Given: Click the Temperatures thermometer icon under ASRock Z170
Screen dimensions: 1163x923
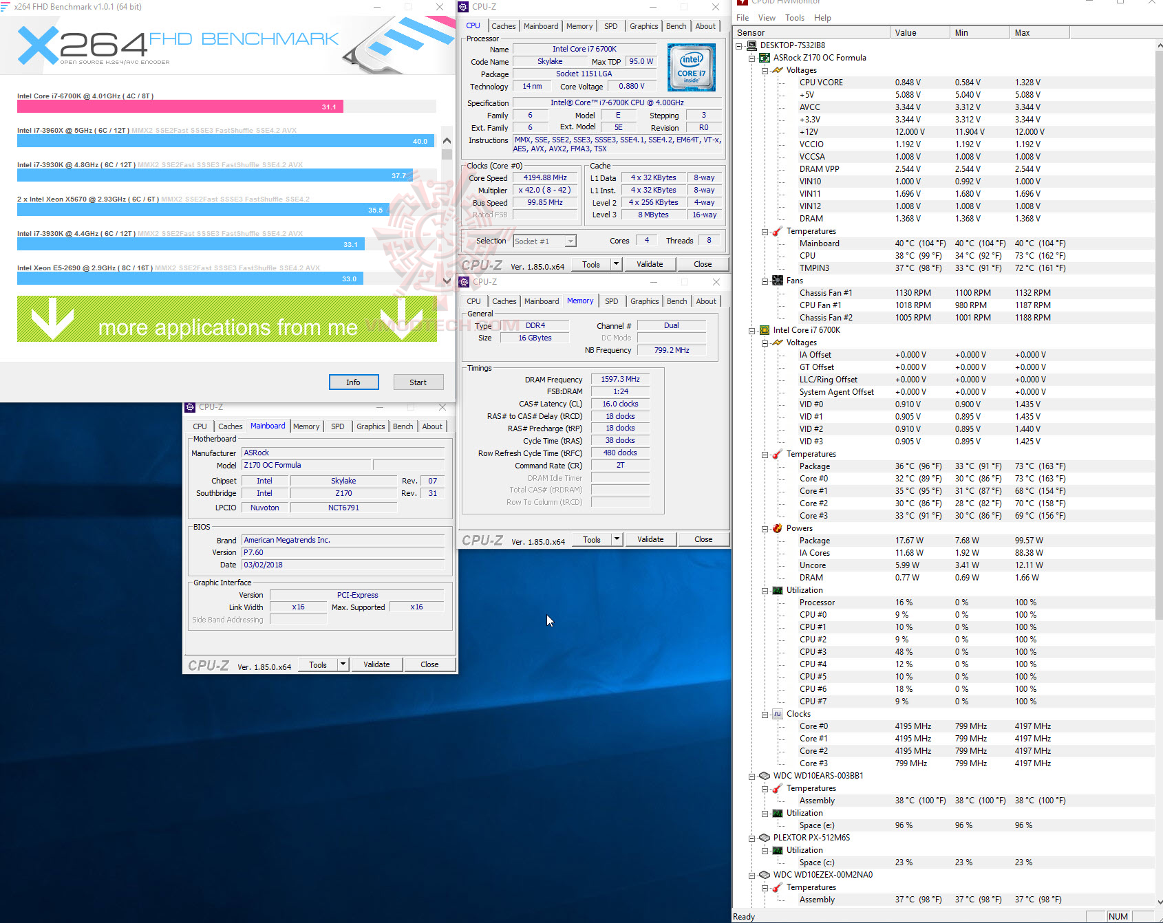Looking at the screenshot, I should [x=778, y=231].
